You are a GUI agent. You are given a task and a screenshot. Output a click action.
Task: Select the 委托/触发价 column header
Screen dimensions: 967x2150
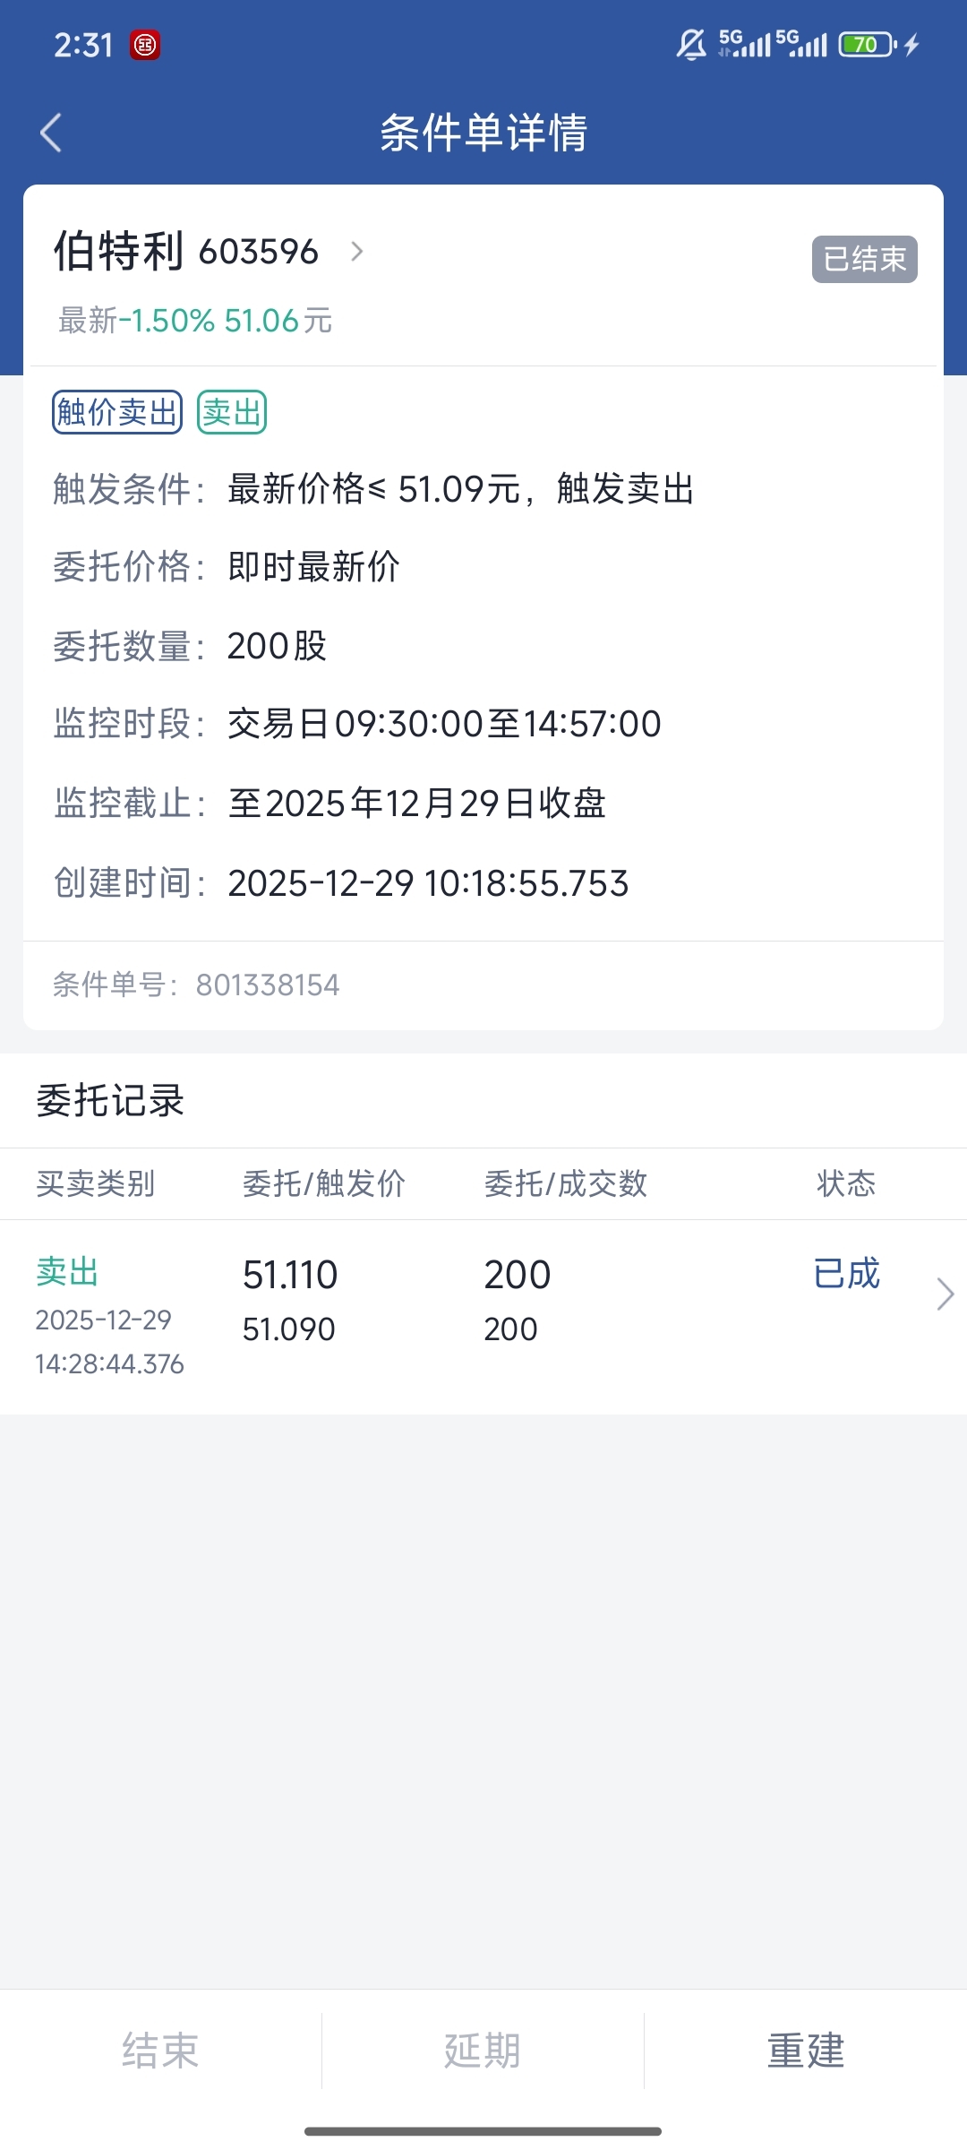pyautogui.click(x=324, y=1183)
